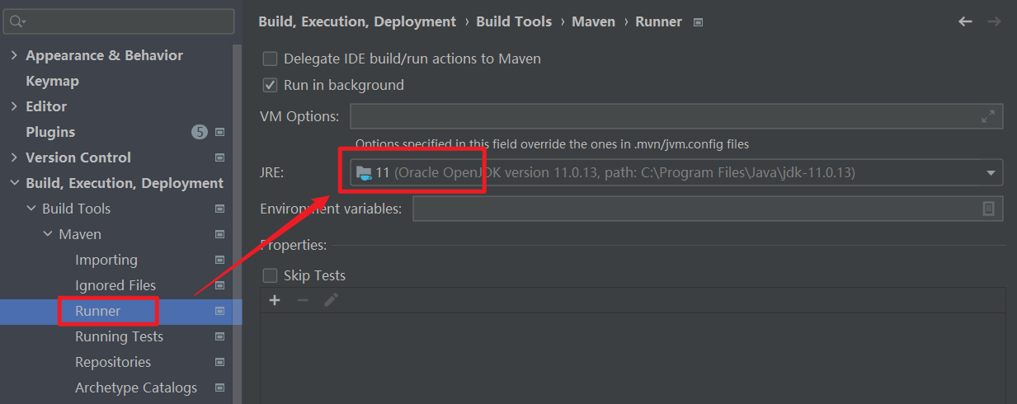Click Build Tools in the breadcrumb
Viewport: 1017px width, 404px height.
(x=514, y=21)
